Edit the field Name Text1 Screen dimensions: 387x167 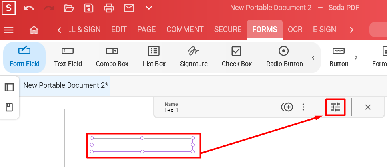[x=212, y=107]
